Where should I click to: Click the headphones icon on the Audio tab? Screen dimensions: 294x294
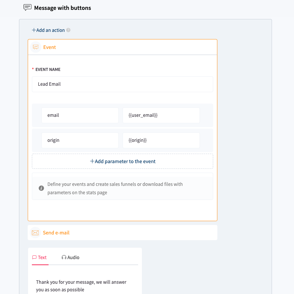point(64,257)
